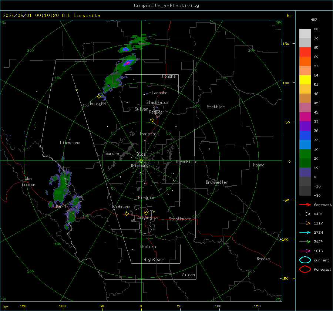Viewport: 333px width, 311px height.
Task: Click the Composite_Reflectivity title
Action: (x=166, y=6)
